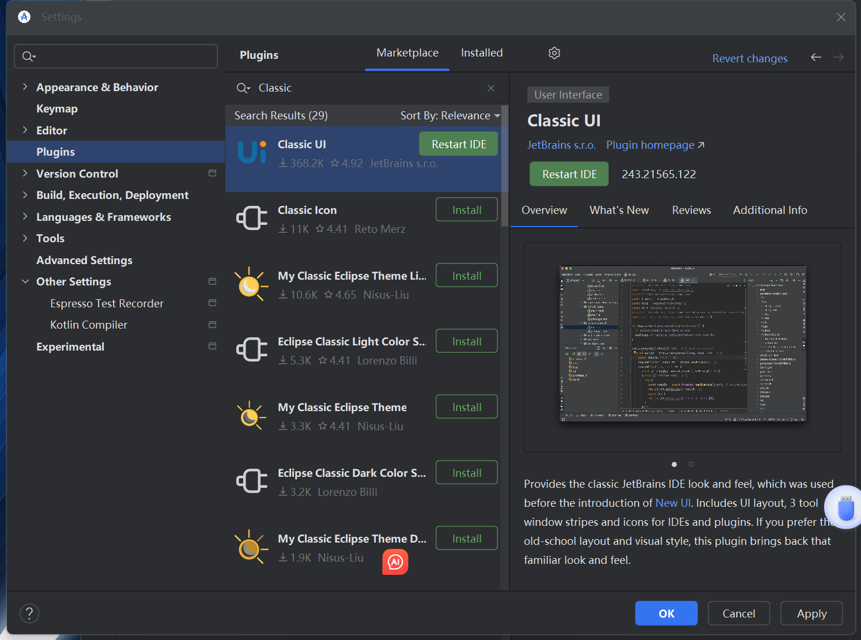Viewport: 861px width, 640px height.
Task: Click the User Interface category tag
Action: [568, 95]
